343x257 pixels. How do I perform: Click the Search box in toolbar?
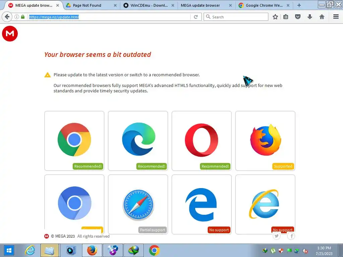point(236,17)
